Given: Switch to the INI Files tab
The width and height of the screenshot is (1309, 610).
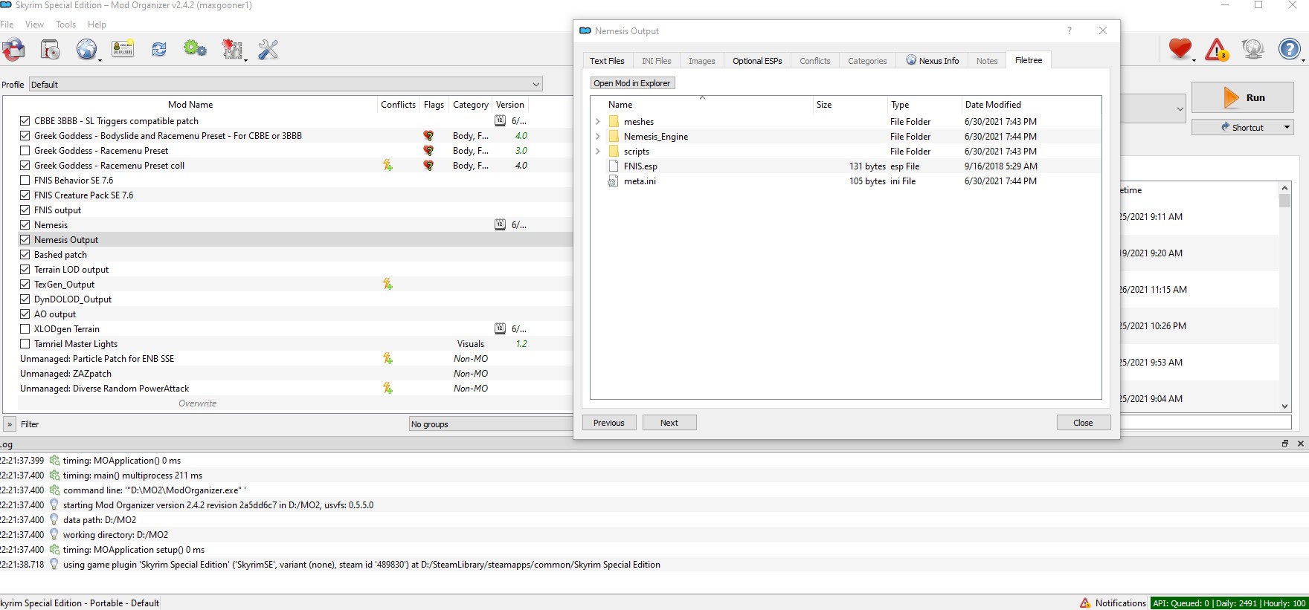Looking at the screenshot, I should pyautogui.click(x=656, y=61).
